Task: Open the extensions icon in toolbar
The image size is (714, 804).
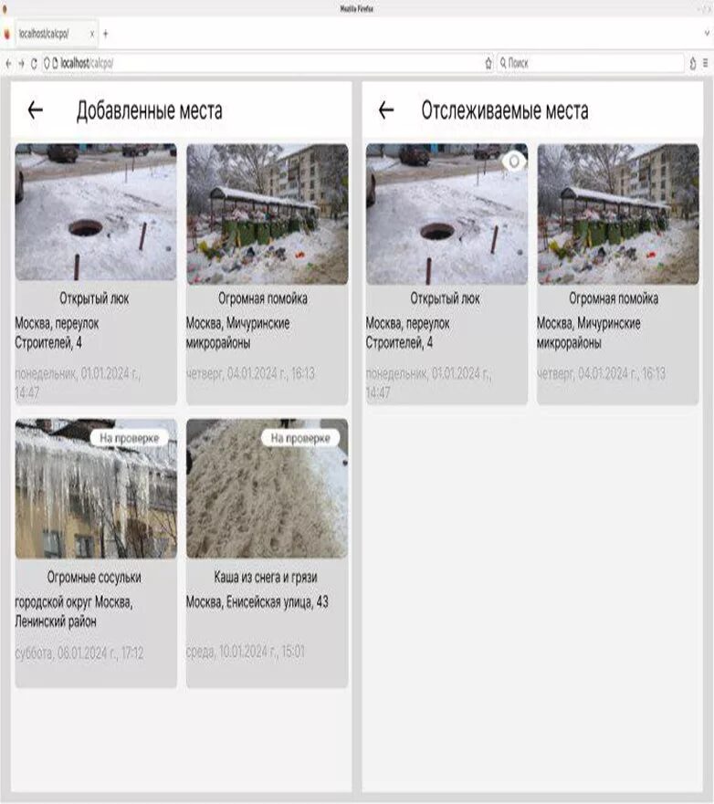Action: (693, 64)
